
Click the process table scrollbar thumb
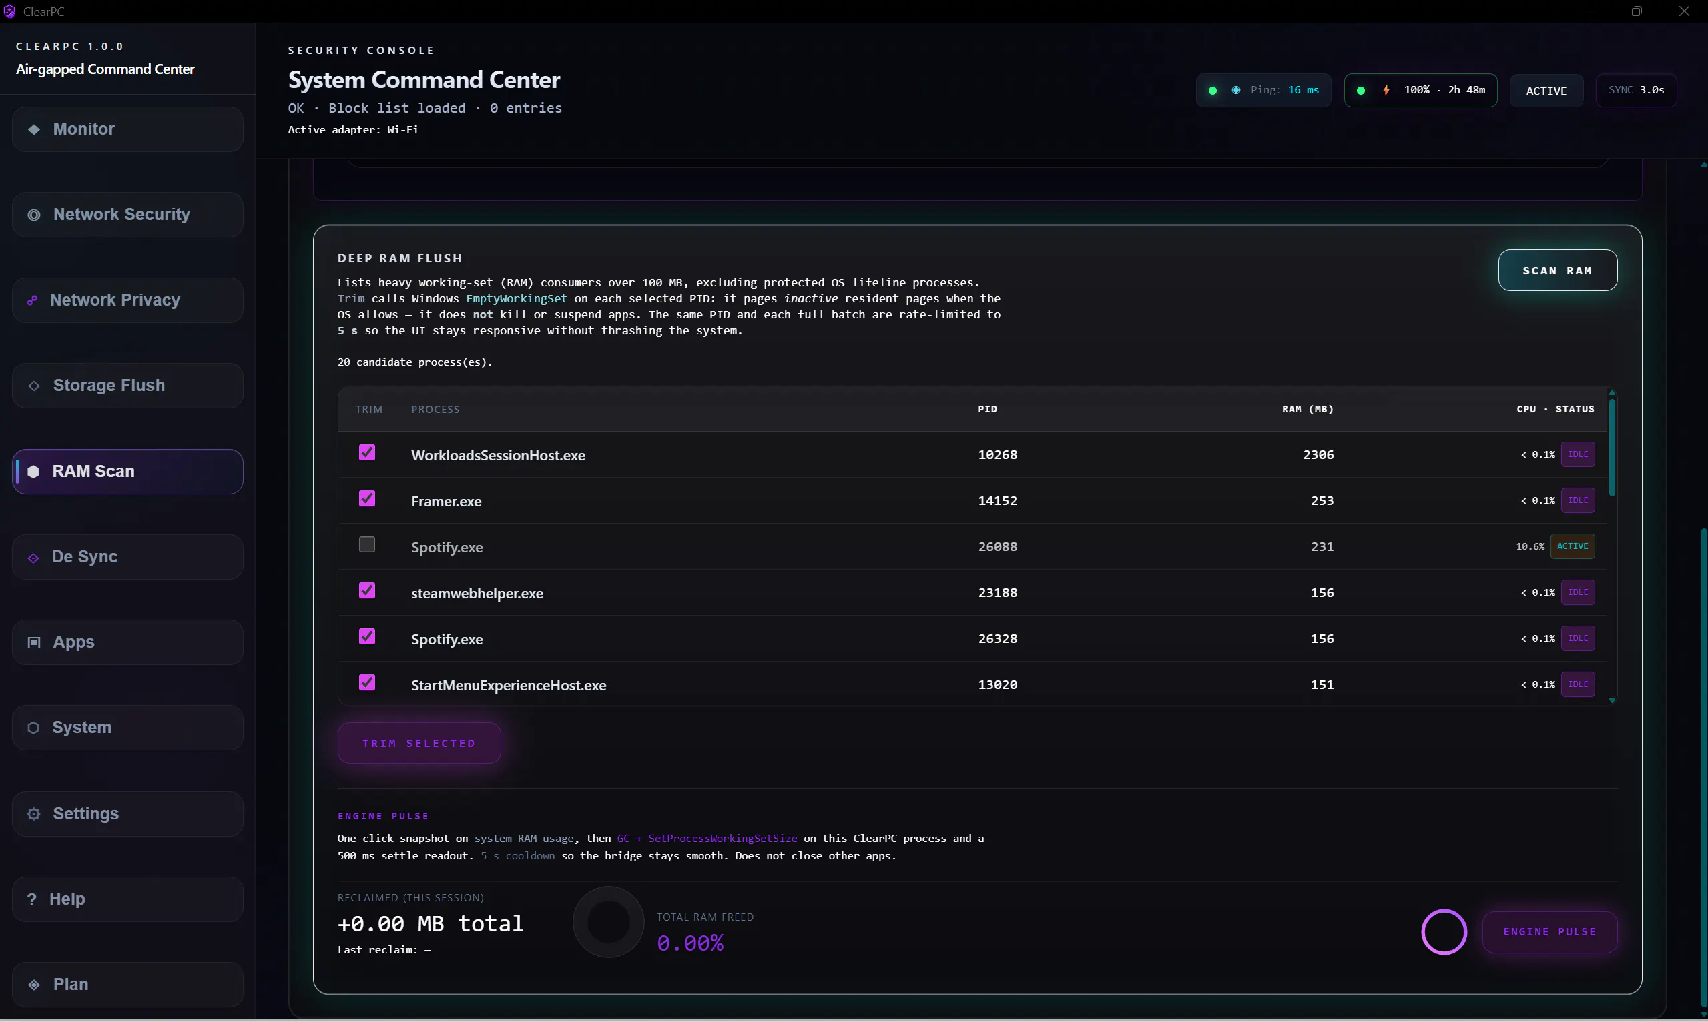[1611, 448]
